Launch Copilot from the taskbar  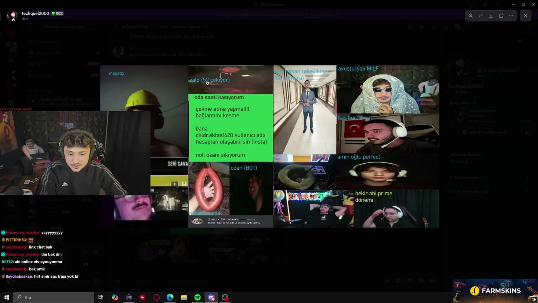coord(115,298)
